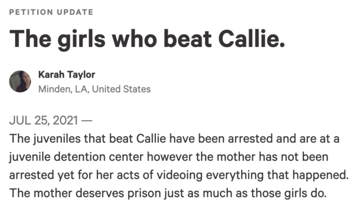Screen dimensions: 357x212
Task: Open the Karah Taylor author name link
Action: coord(67,75)
